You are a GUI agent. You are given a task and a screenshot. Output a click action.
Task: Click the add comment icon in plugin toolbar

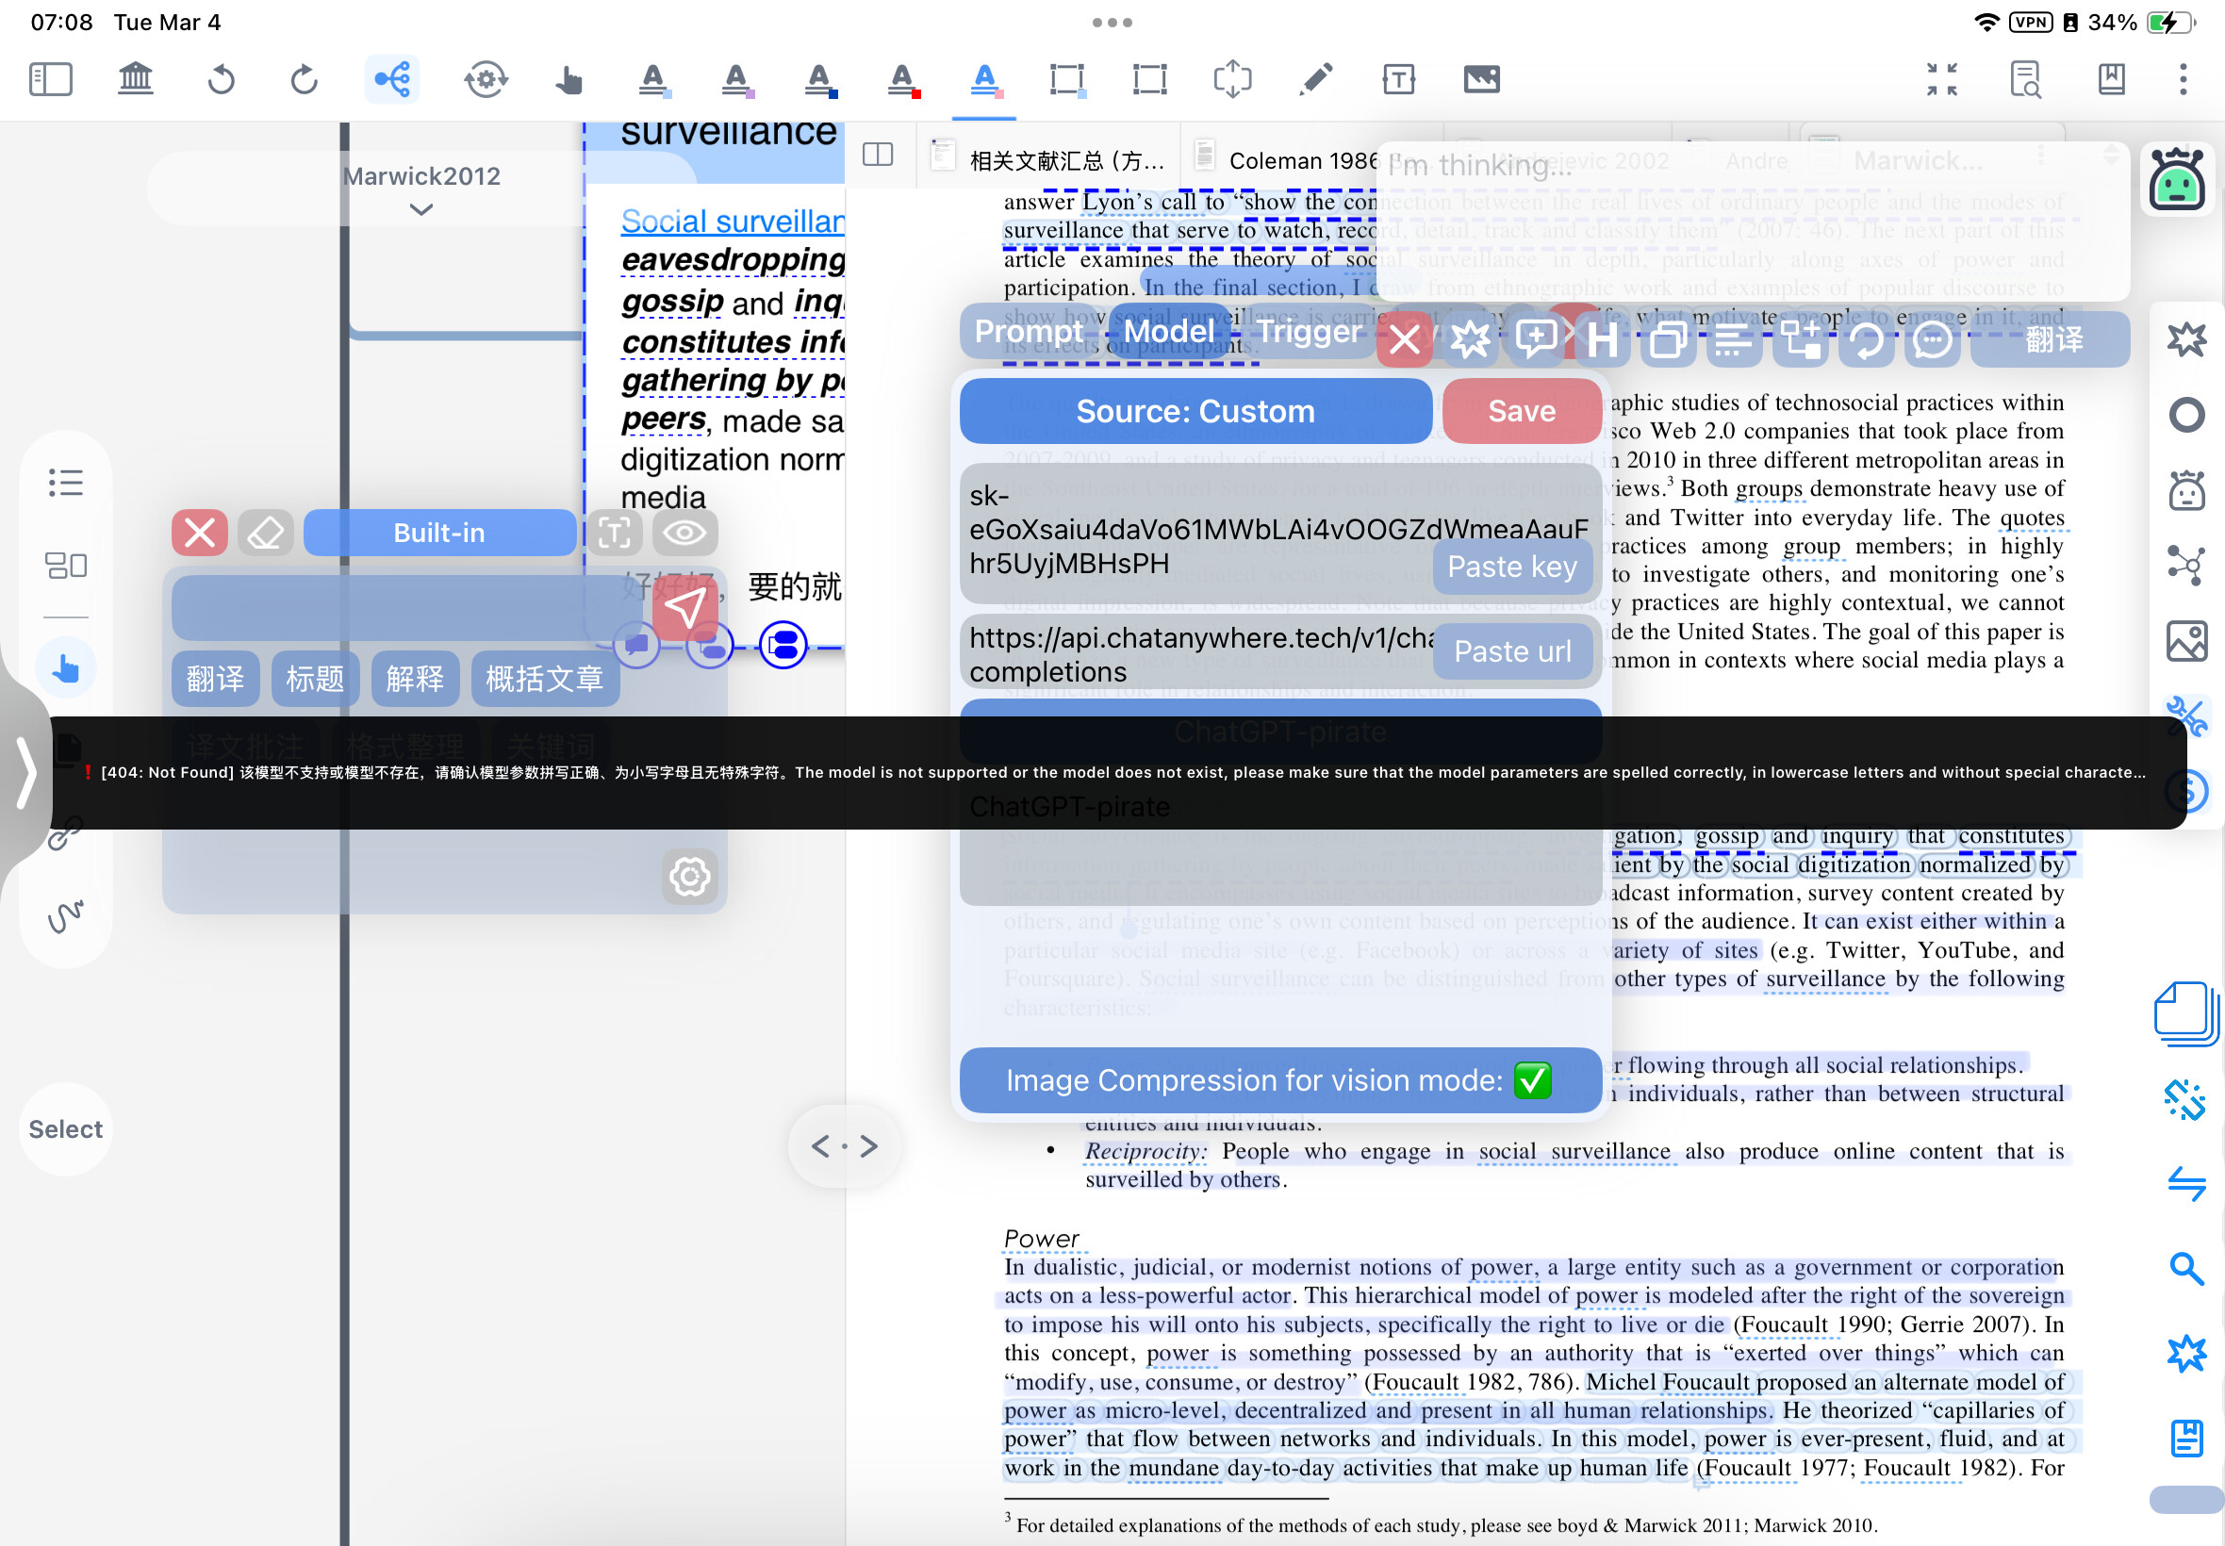click(x=1535, y=340)
